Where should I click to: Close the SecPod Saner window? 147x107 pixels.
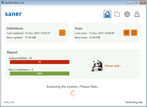coord(143,3)
